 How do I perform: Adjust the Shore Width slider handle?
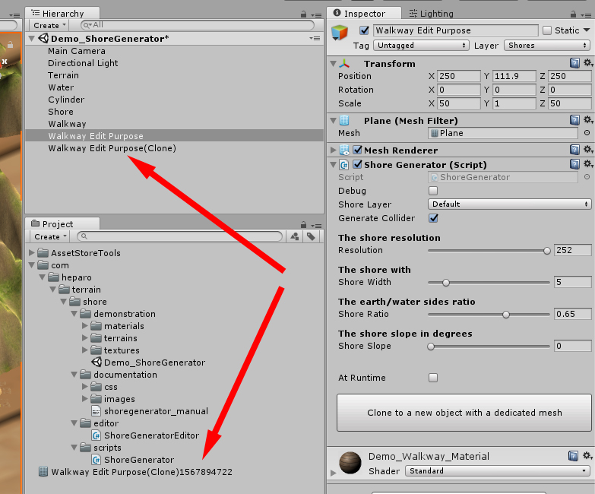[x=446, y=283]
